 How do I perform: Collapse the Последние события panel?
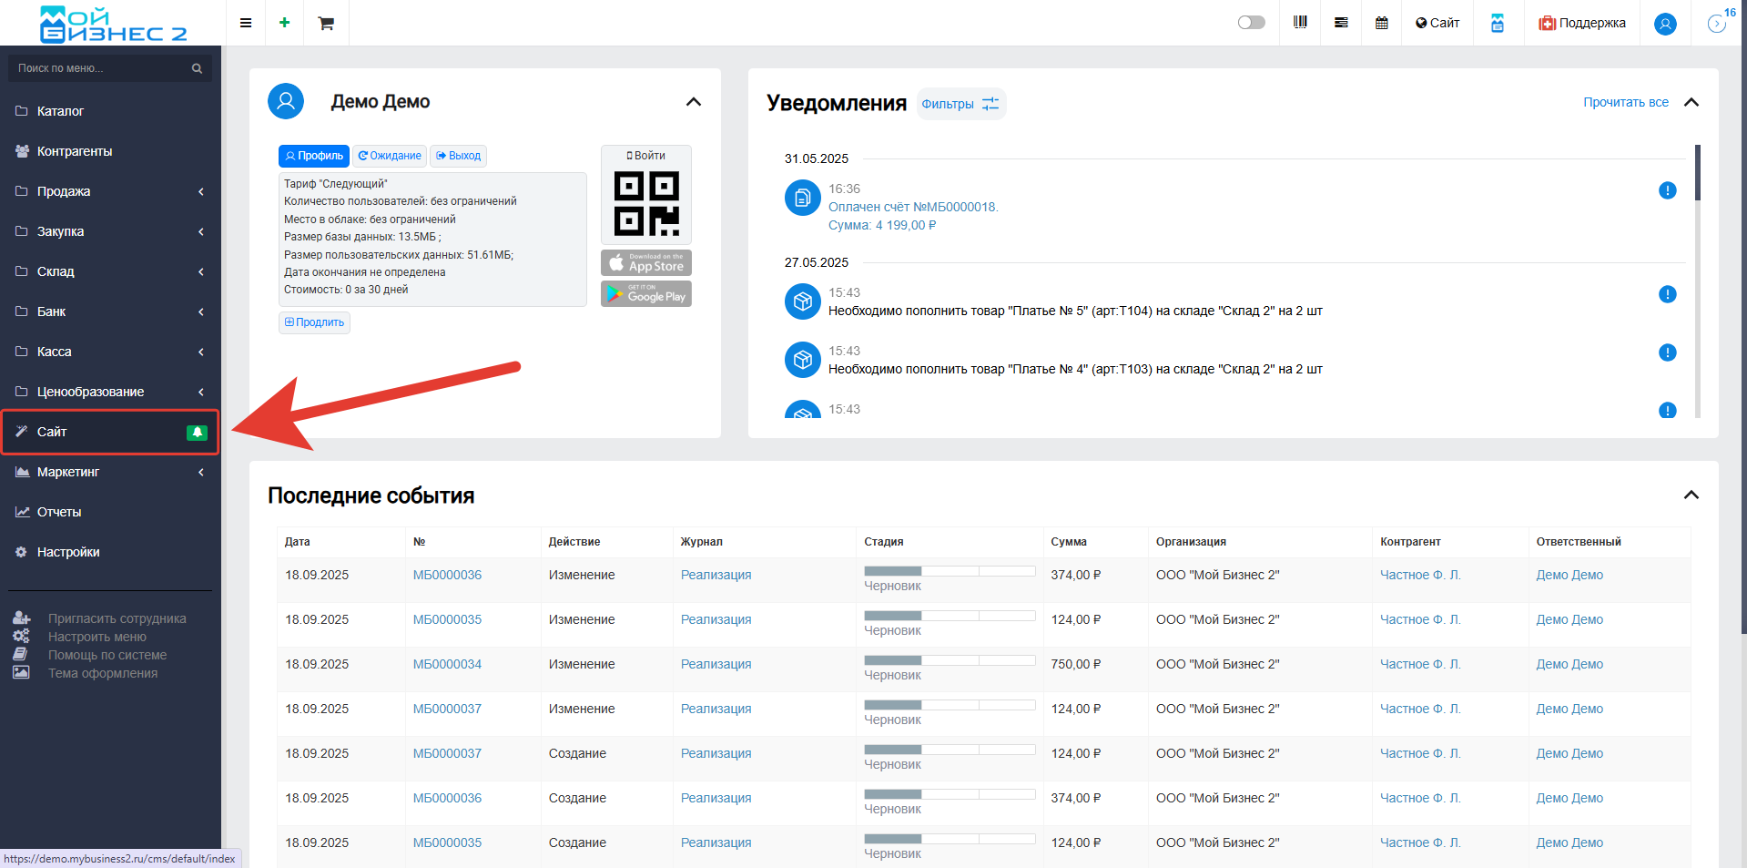pos(1691,495)
